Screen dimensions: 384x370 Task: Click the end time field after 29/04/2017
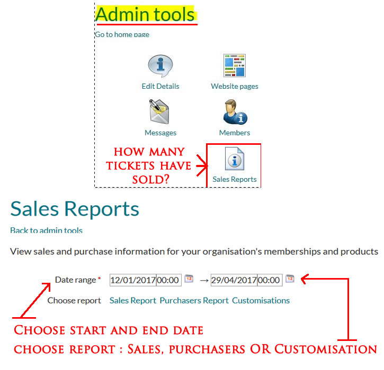[x=270, y=280]
